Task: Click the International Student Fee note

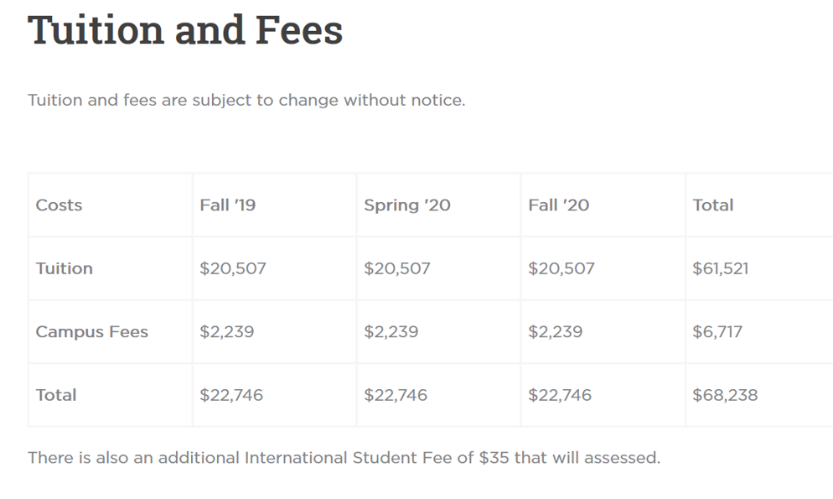Action: (x=344, y=458)
